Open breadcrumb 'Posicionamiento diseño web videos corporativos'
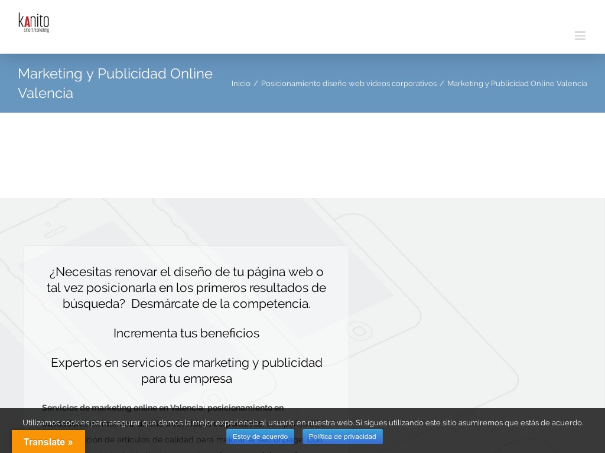Screen dimensions: 605x453 click(x=349, y=83)
